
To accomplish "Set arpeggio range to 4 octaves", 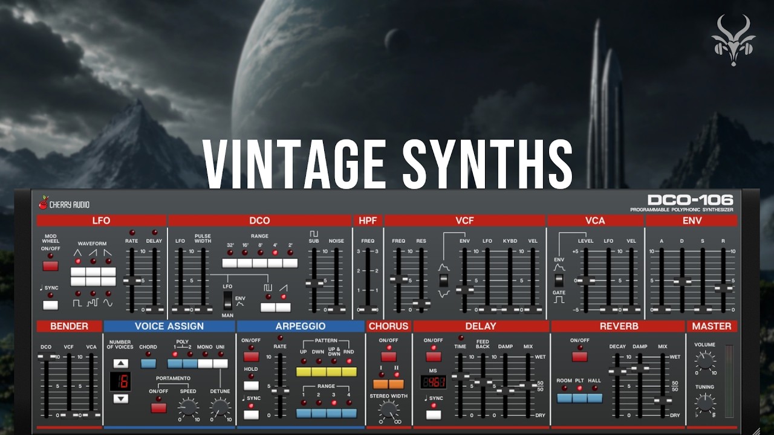I will (349, 413).
